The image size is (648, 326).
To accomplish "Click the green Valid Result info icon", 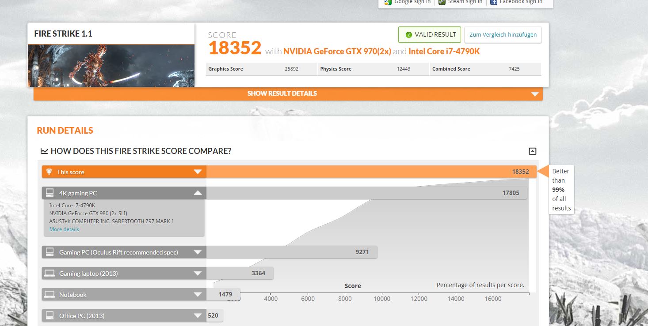I will 409,34.
